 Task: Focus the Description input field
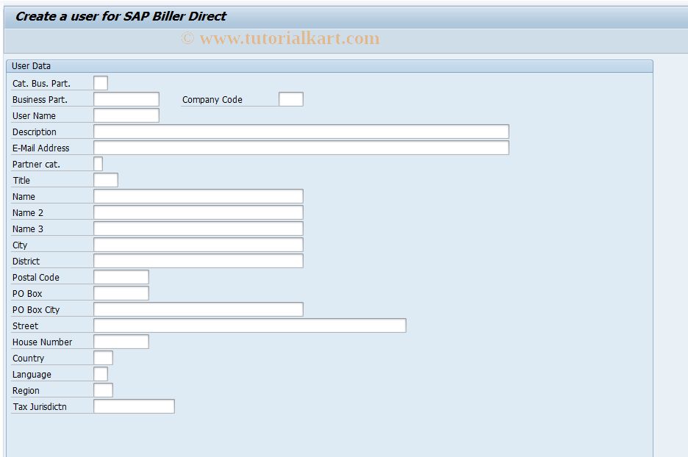(x=301, y=132)
